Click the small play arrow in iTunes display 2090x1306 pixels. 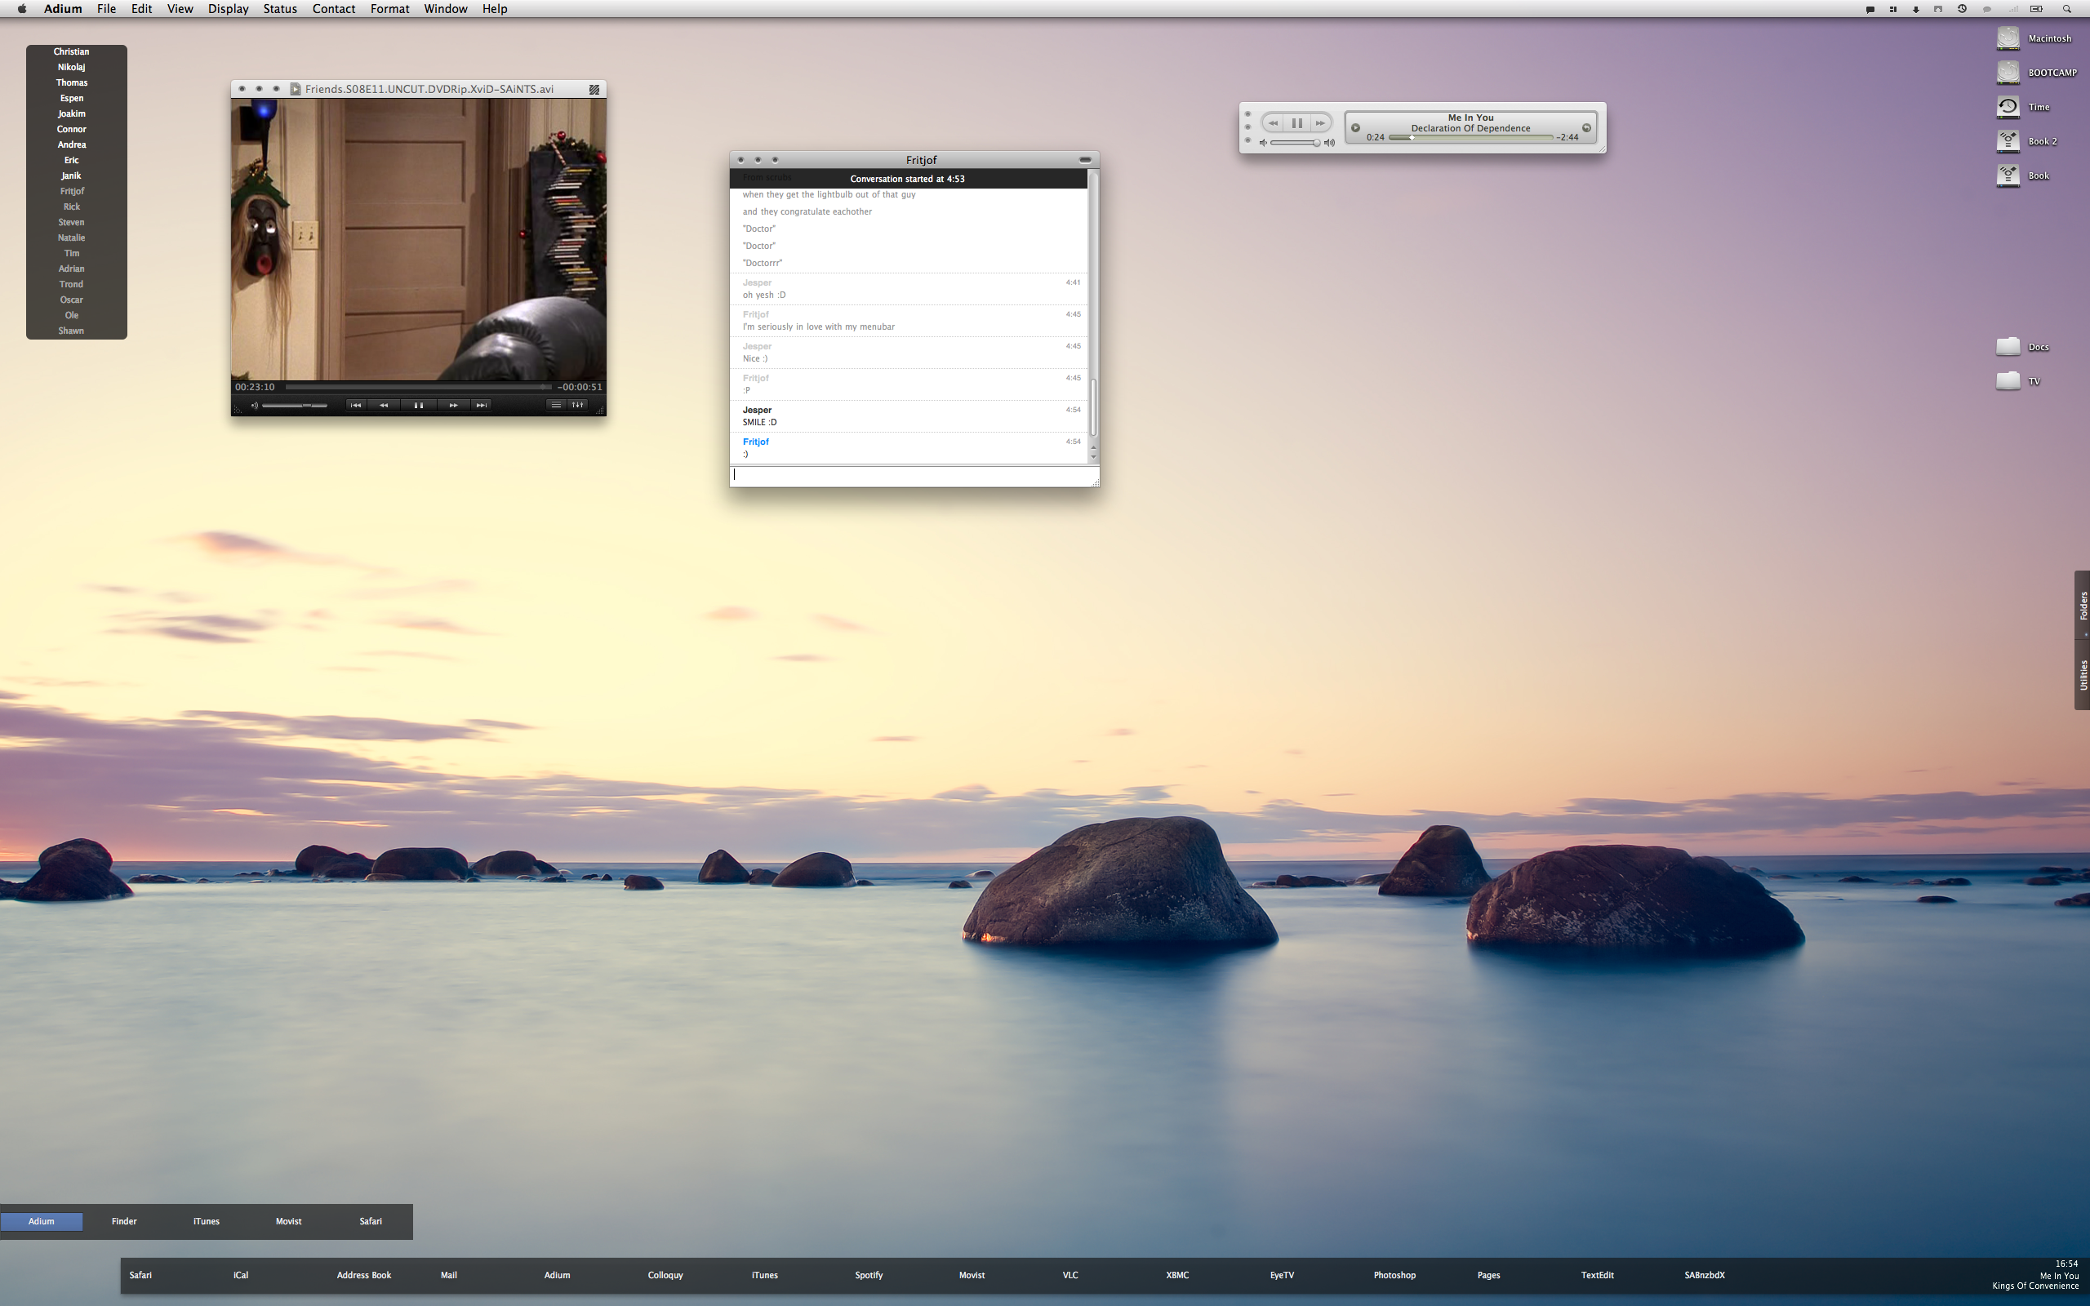click(x=1355, y=128)
